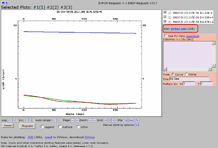Set Grid to VH mode

(x=106, y=120)
